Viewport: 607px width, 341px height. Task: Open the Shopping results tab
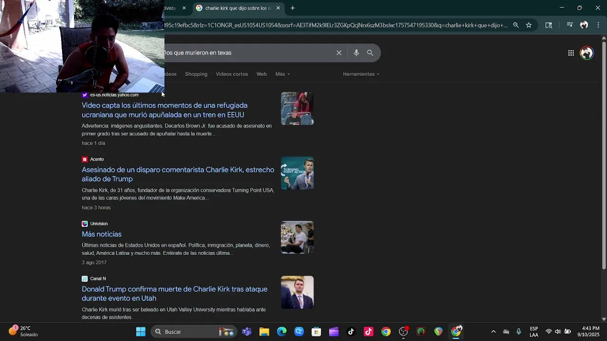[196, 74]
